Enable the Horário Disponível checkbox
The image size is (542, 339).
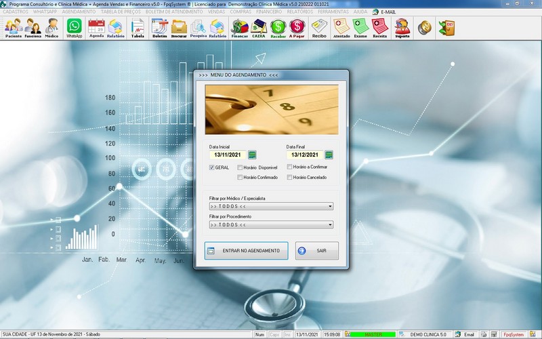pos(240,167)
